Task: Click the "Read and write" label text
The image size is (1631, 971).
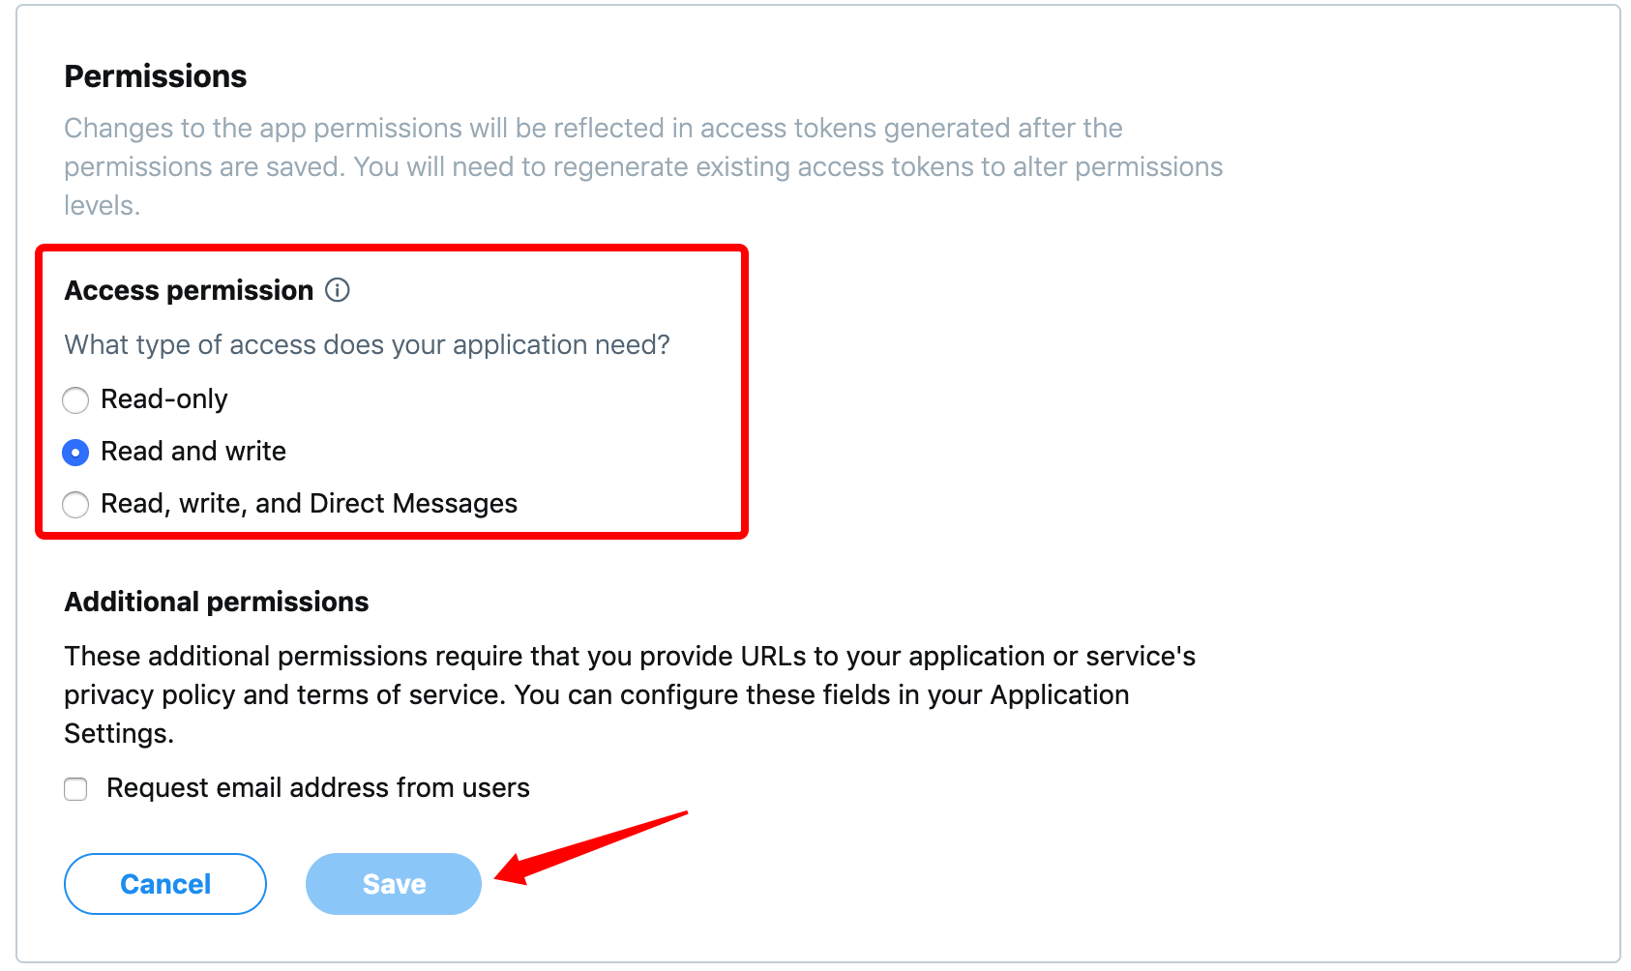Action: 193,452
